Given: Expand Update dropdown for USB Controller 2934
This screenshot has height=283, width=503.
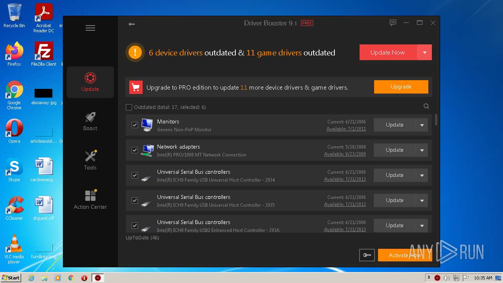Looking at the screenshot, I should point(422,175).
